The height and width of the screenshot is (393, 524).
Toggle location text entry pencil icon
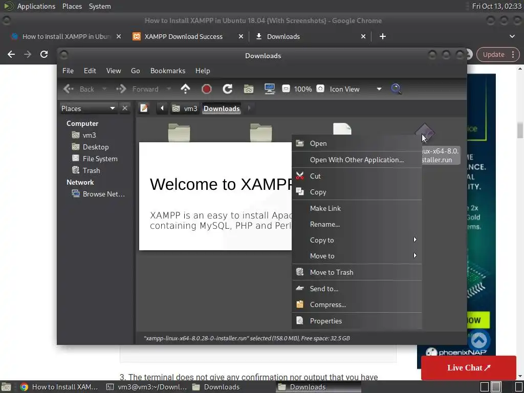click(144, 108)
